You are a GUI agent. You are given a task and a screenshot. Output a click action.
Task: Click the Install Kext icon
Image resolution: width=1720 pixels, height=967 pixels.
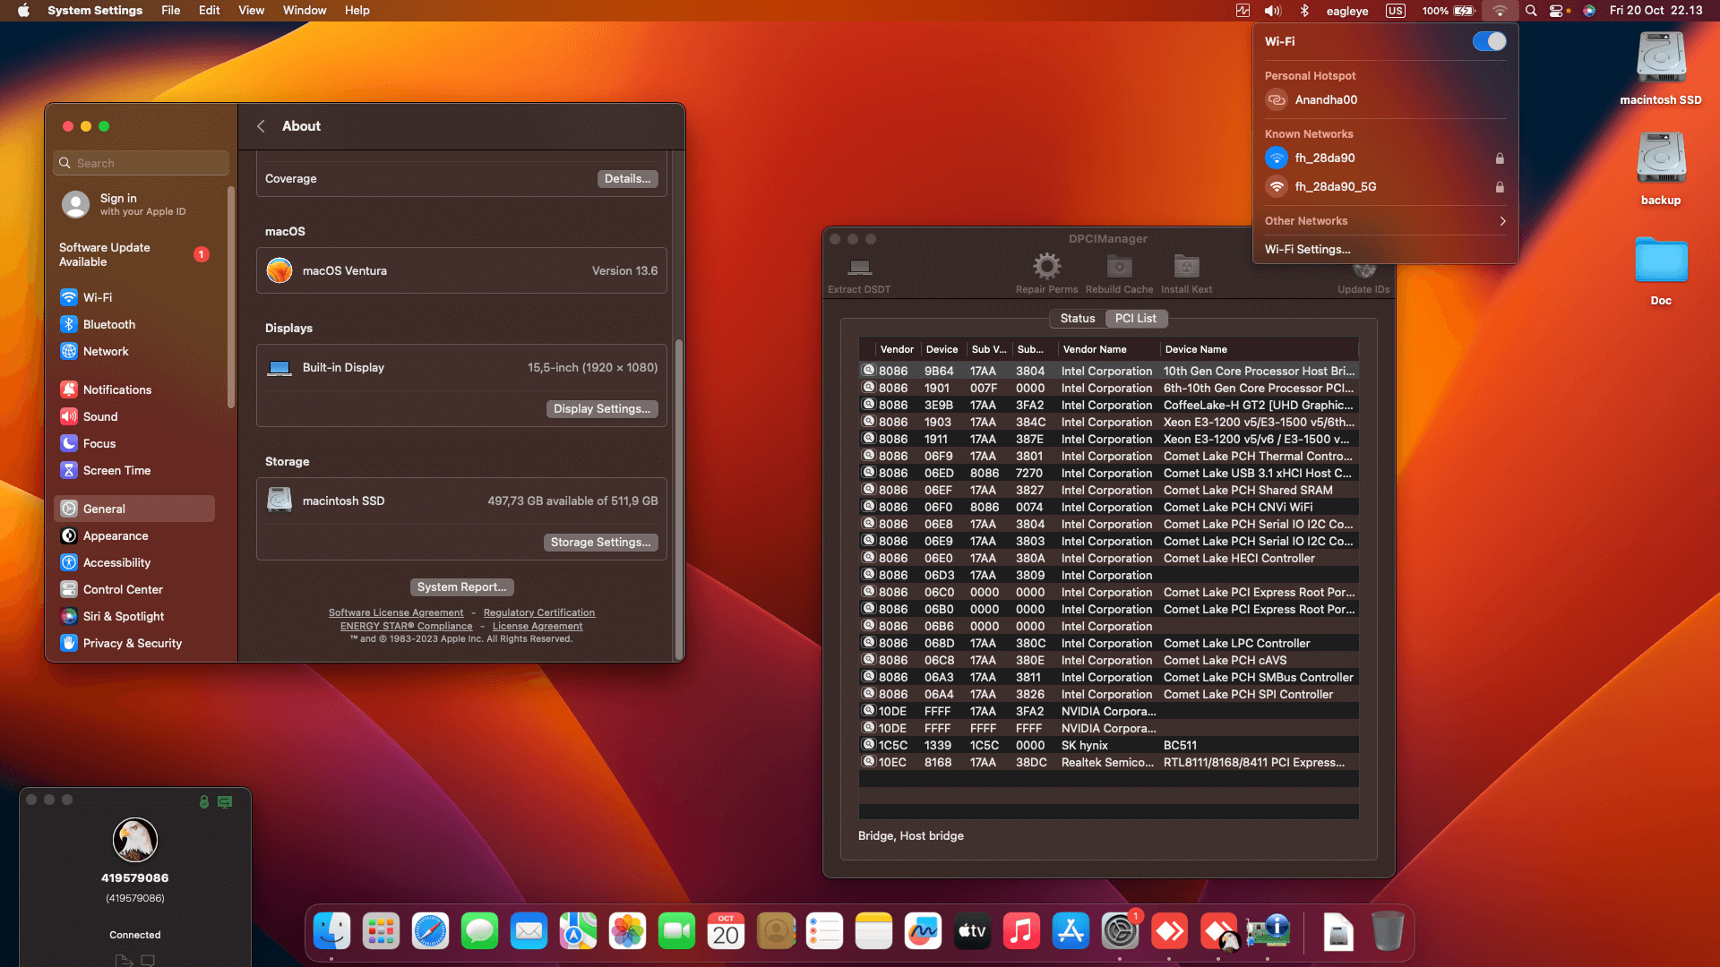1186,267
